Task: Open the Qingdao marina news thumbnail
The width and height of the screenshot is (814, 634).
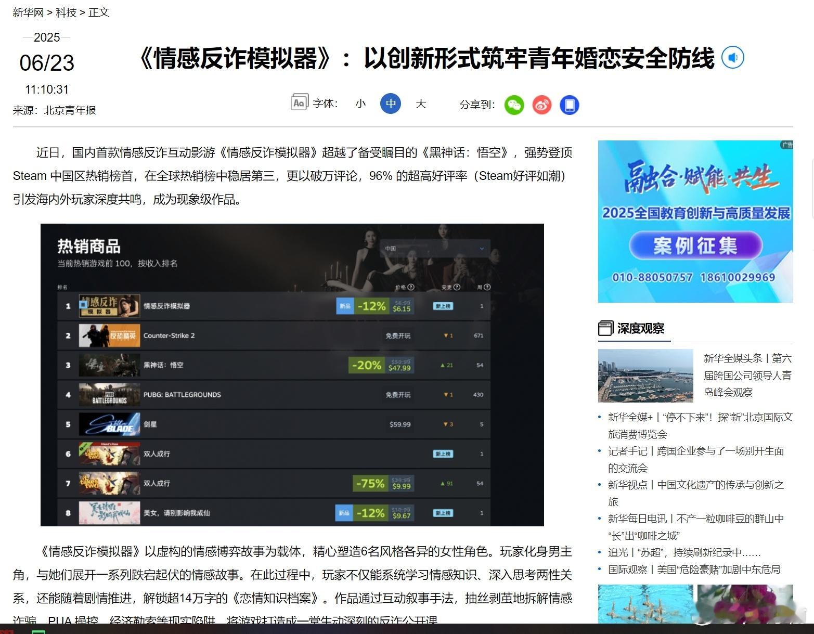Action: (645, 376)
